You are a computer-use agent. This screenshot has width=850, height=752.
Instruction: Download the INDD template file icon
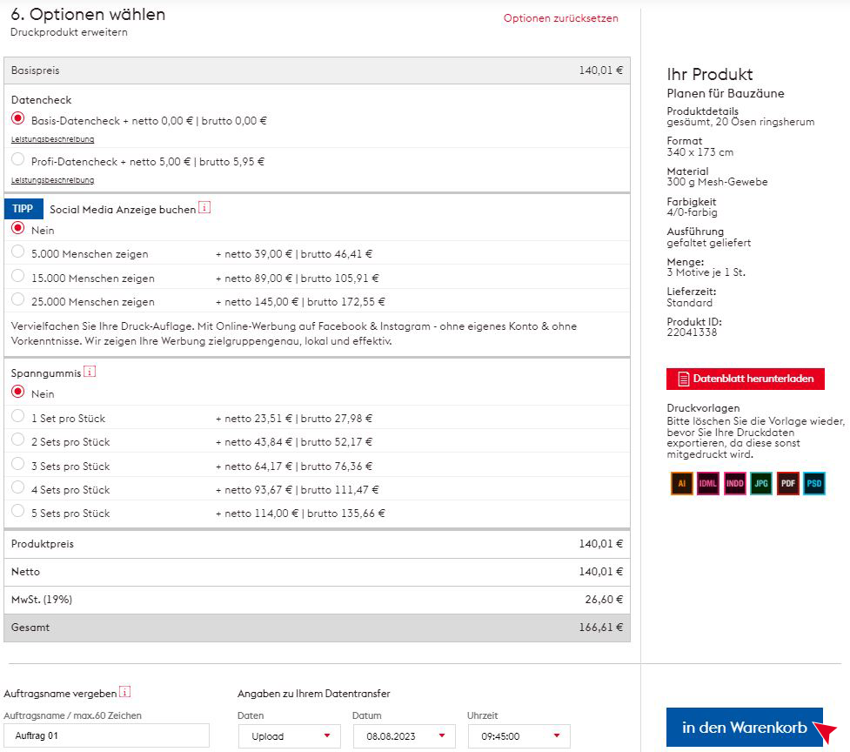(735, 483)
